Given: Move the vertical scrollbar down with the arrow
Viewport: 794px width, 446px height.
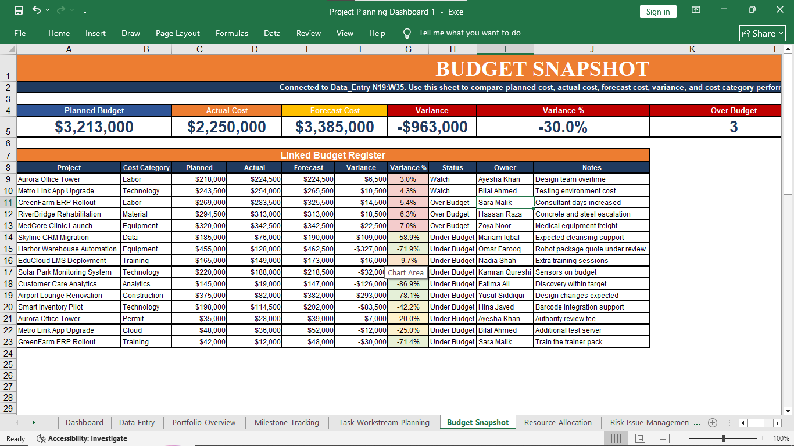Looking at the screenshot, I should [x=788, y=411].
